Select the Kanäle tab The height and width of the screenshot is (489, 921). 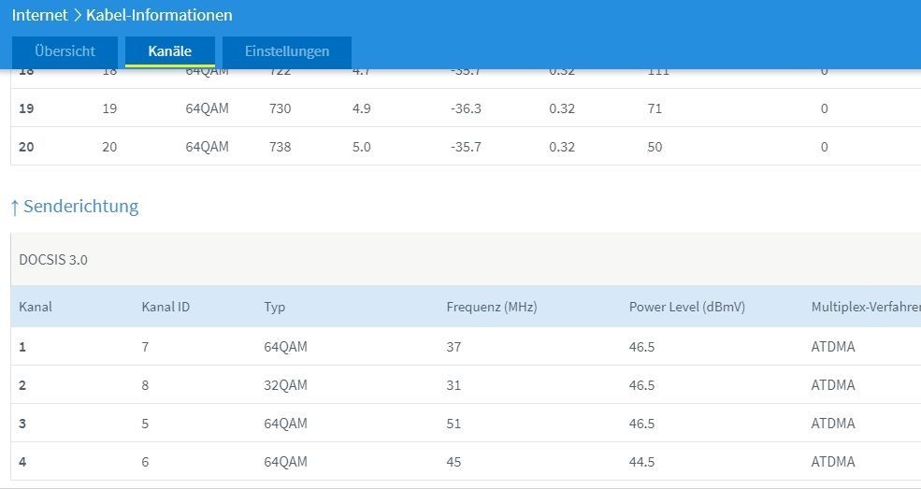pos(169,51)
